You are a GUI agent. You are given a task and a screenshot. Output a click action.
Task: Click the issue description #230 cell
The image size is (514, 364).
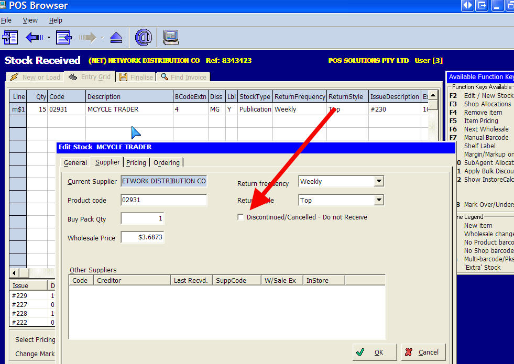point(395,109)
